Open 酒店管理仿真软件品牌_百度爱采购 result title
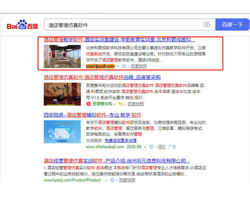This screenshot has height=208, width=250. tap(102, 77)
